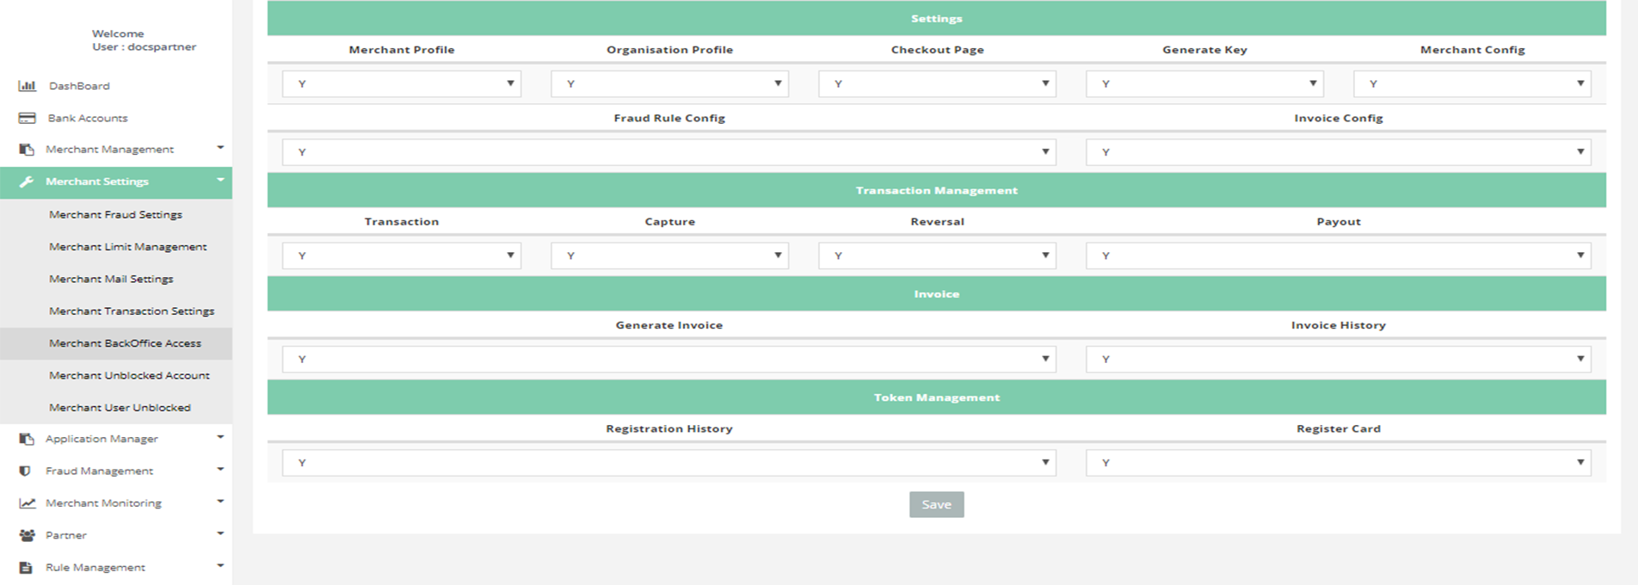Open Merchant Fraud Settings submenu item
The image size is (1638, 585).
(x=115, y=214)
